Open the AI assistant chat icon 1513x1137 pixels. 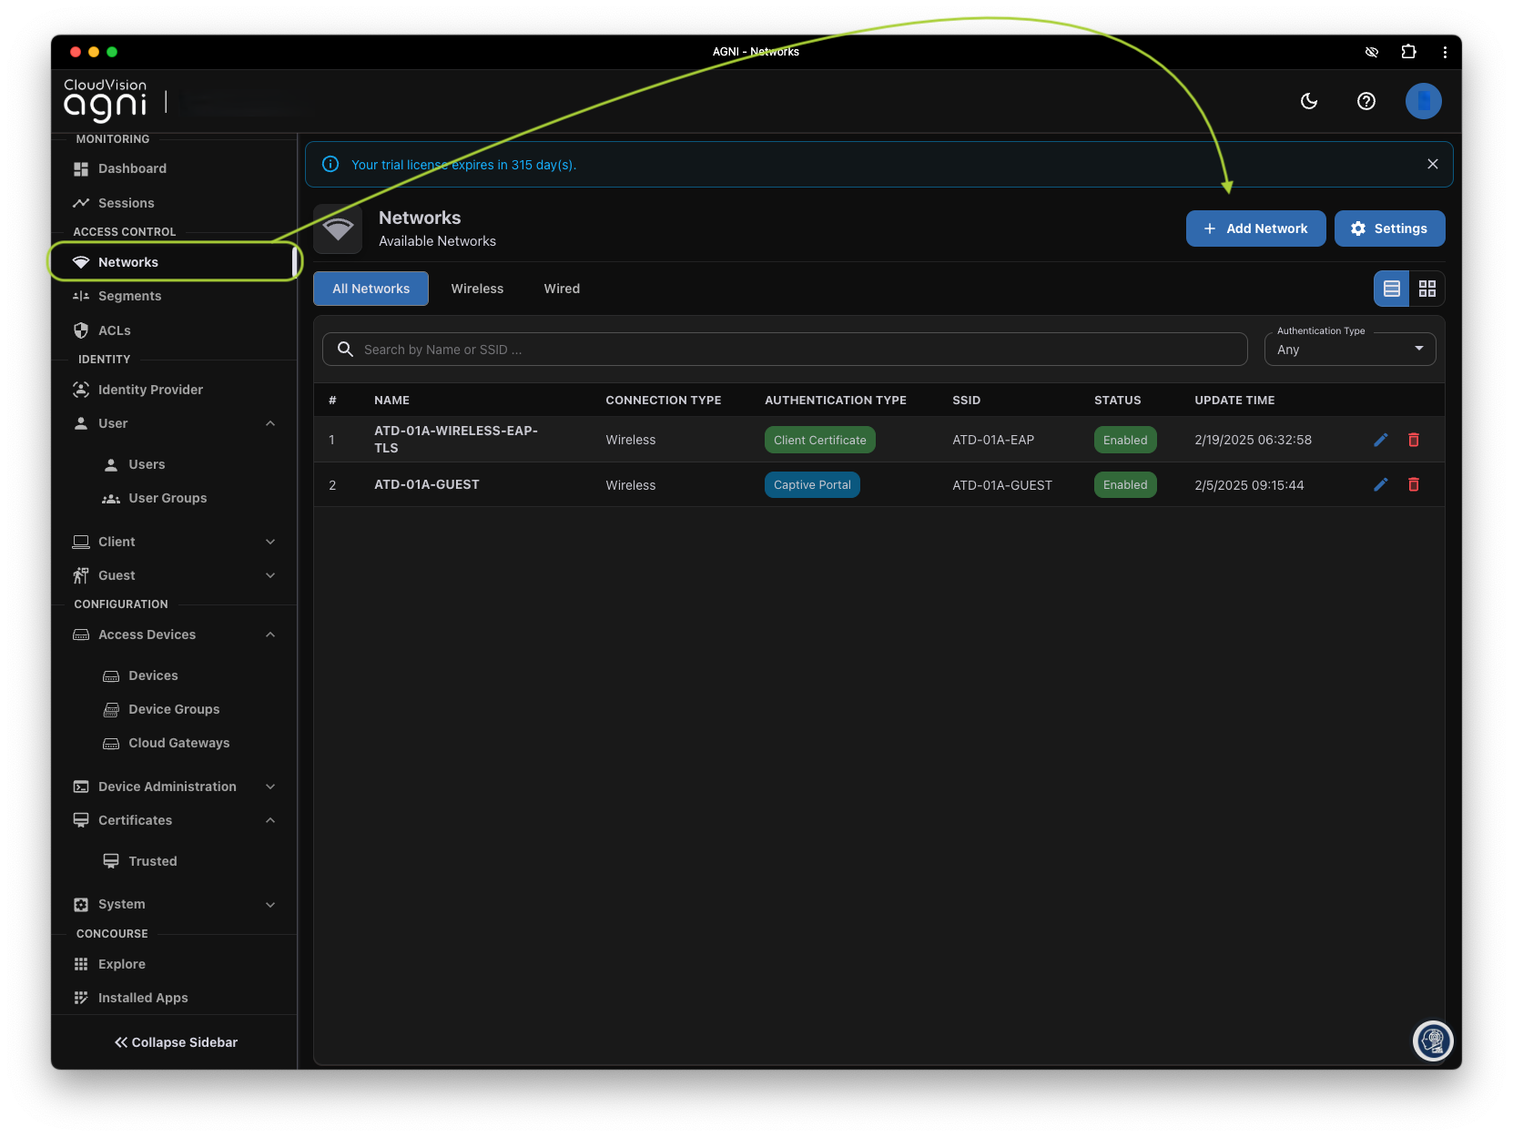[x=1432, y=1041]
